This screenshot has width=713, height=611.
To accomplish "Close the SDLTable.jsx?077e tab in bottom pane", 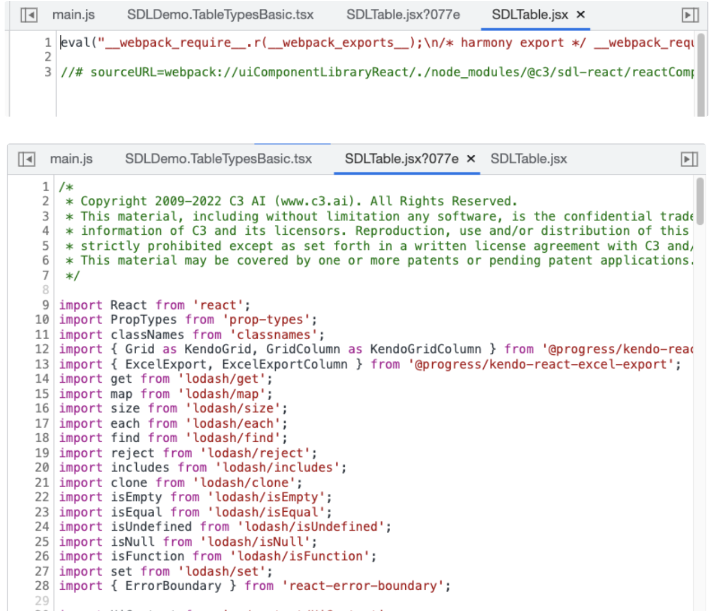I will [x=470, y=159].
